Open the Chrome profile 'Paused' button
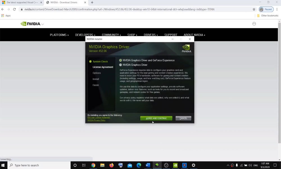The width and height of the screenshot is (281, 169). [266, 9]
